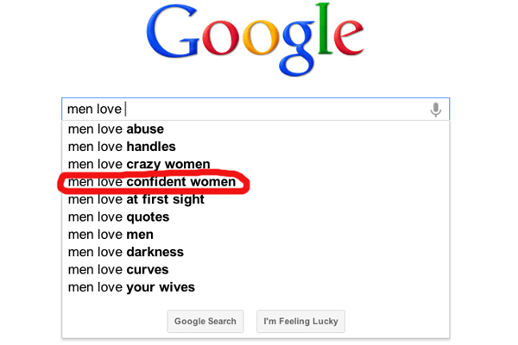Click the voice search microphone icon
The height and width of the screenshot is (345, 518).
[436, 110]
